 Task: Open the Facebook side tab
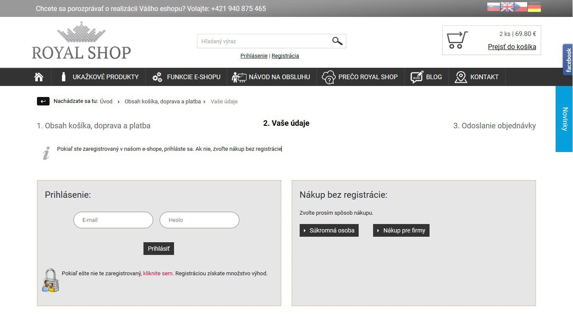(568, 60)
